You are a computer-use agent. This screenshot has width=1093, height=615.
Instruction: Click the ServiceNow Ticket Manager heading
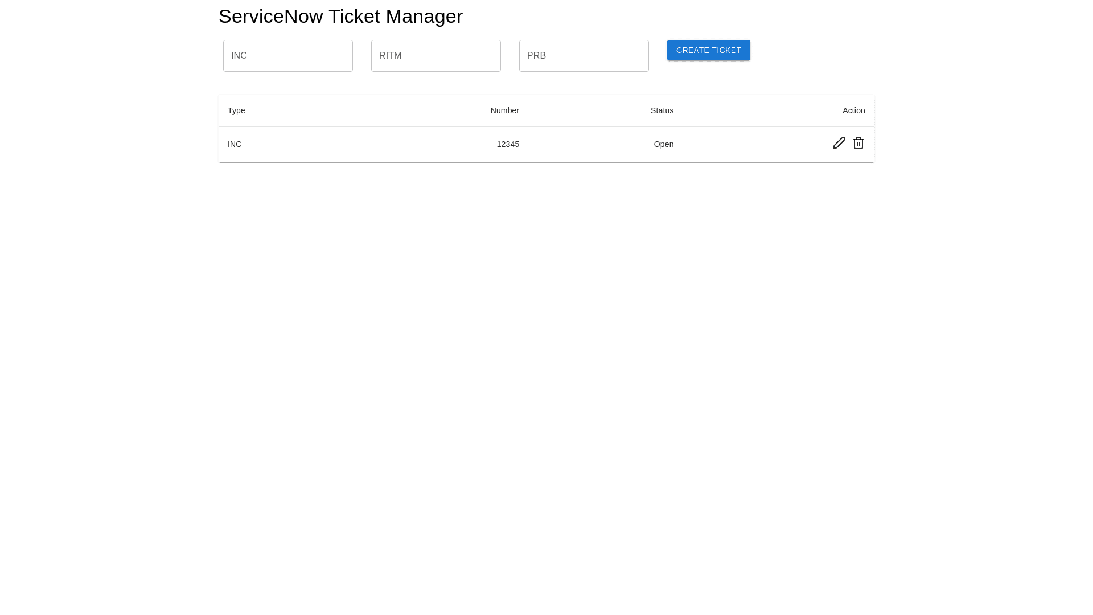pyautogui.click(x=340, y=17)
